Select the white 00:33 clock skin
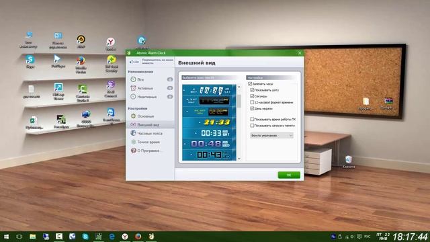Viewport: 430px width, 242px height. [209, 133]
